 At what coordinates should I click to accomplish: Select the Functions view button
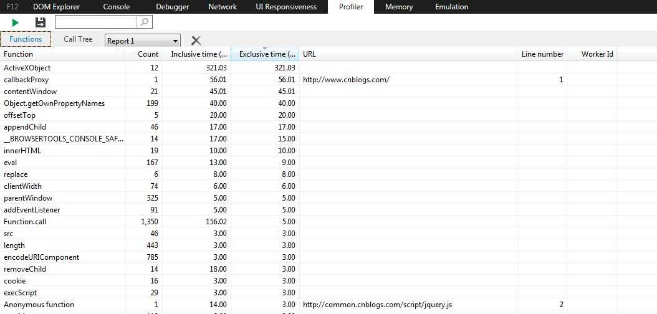26,39
